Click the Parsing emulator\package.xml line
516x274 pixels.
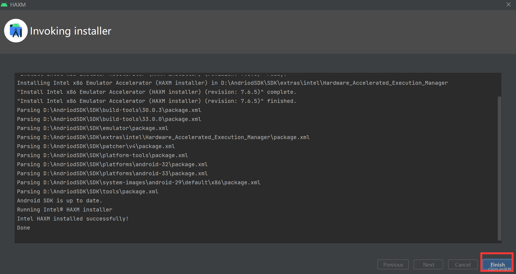(93, 128)
